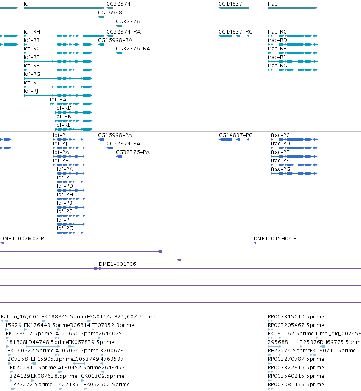This screenshot has width=361, height=391.
Task: Click the frac-RE transcript label
Action: click(x=277, y=49)
